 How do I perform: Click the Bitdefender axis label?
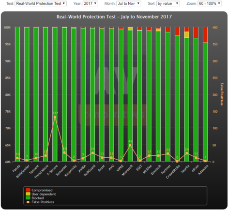(23, 171)
